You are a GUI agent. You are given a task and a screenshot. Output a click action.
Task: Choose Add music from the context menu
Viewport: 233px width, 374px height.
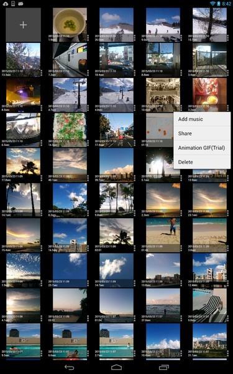(x=202, y=119)
